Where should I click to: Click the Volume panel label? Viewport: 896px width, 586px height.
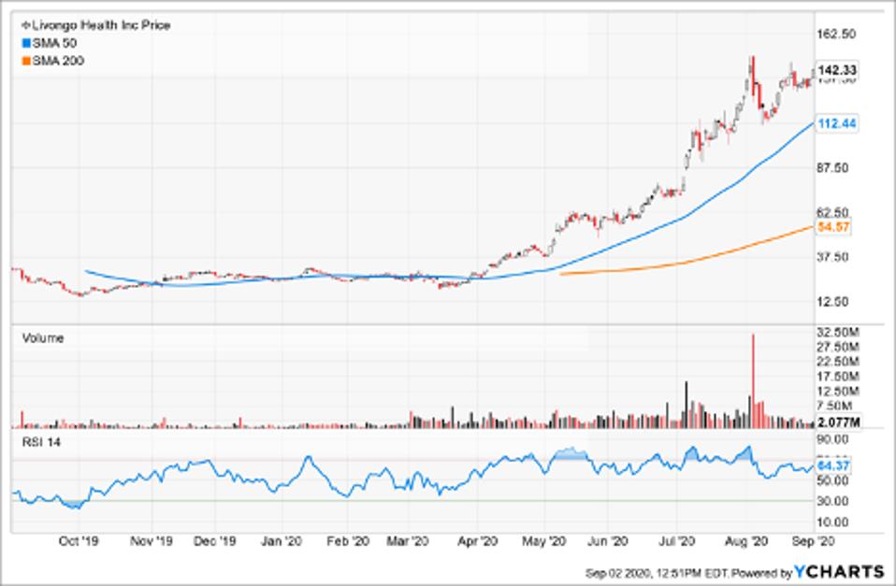(x=42, y=338)
